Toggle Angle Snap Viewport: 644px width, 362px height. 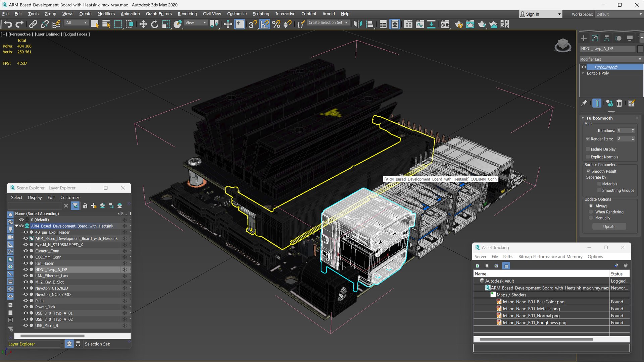[x=265, y=24]
